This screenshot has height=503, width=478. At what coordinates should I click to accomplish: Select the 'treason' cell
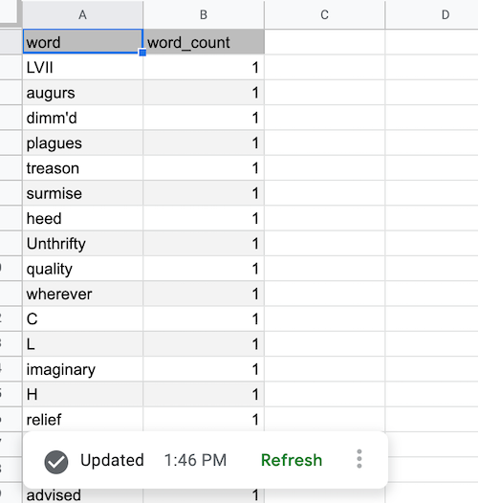click(x=83, y=168)
